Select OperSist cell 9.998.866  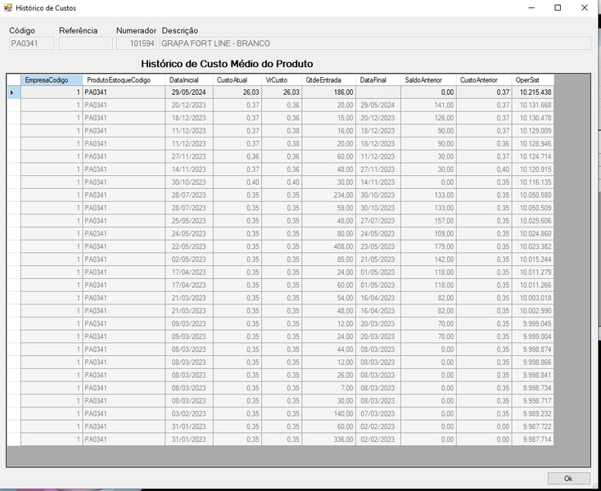coord(533,363)
